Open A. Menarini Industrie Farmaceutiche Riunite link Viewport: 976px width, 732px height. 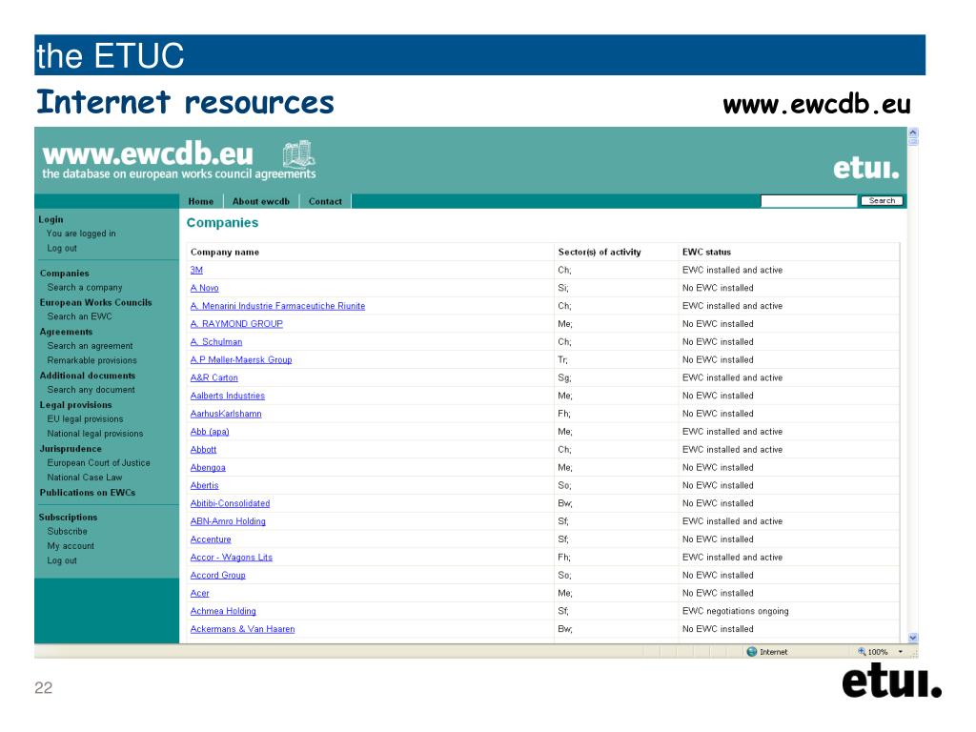pyautogui.click(x=277, y=306)
